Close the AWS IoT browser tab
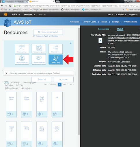Viewport: 140px width, 147px height. pyautogui.click(x=53, y=1)
